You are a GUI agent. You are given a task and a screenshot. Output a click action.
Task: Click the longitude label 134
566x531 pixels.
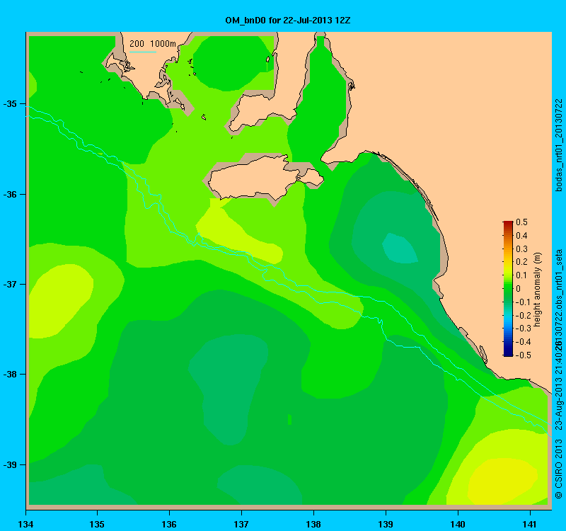click(x=25, y=524)
